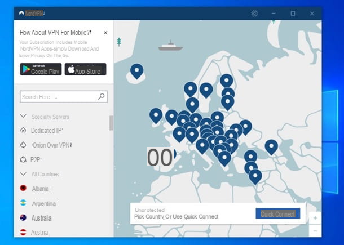
Task: Zoom in the map with plus button
Action: coord(315,218)
